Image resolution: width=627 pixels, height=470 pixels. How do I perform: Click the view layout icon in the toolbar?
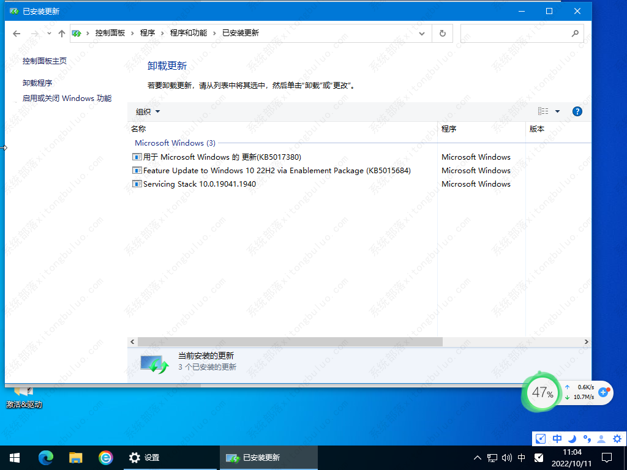543,111
